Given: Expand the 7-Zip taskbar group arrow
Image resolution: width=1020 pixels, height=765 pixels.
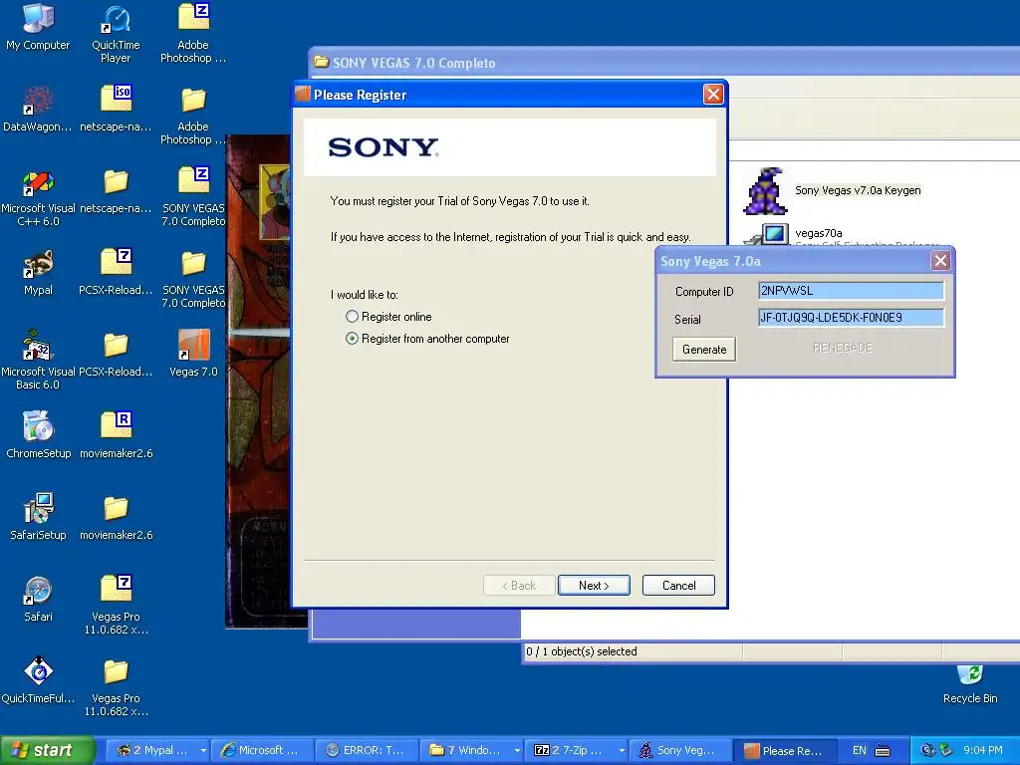Looking at the screenshot, I should [622, 751].
